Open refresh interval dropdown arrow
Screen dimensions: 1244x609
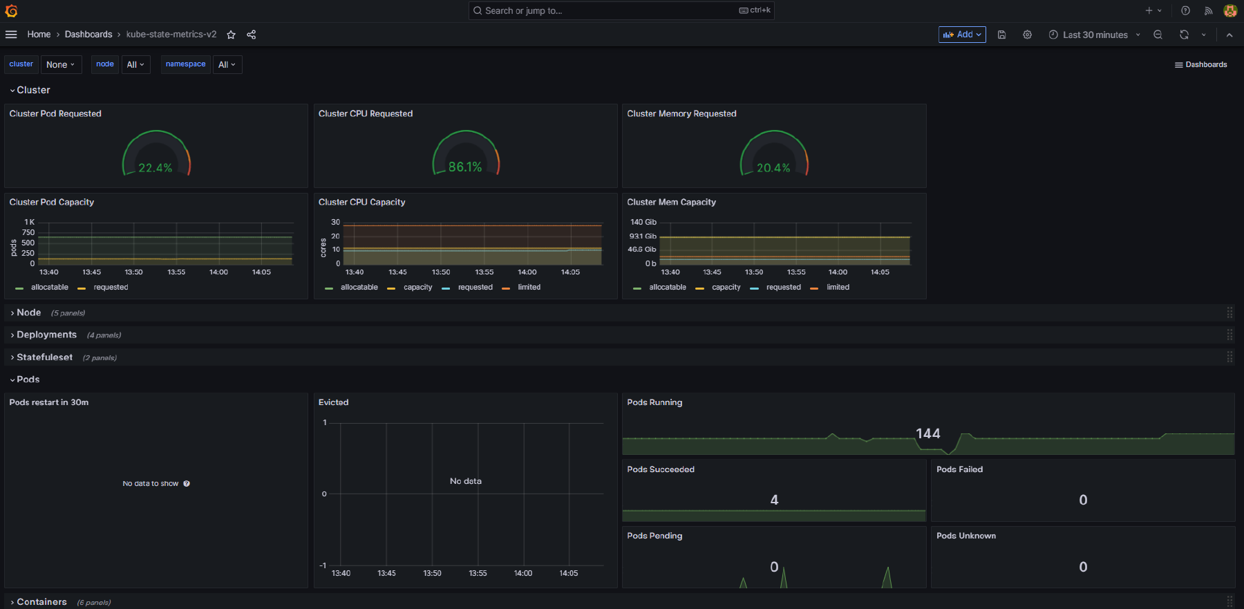(1204, 35)
